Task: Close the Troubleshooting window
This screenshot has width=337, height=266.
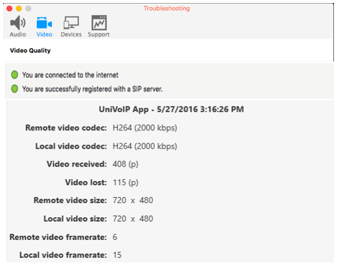Action: point(9,9)
